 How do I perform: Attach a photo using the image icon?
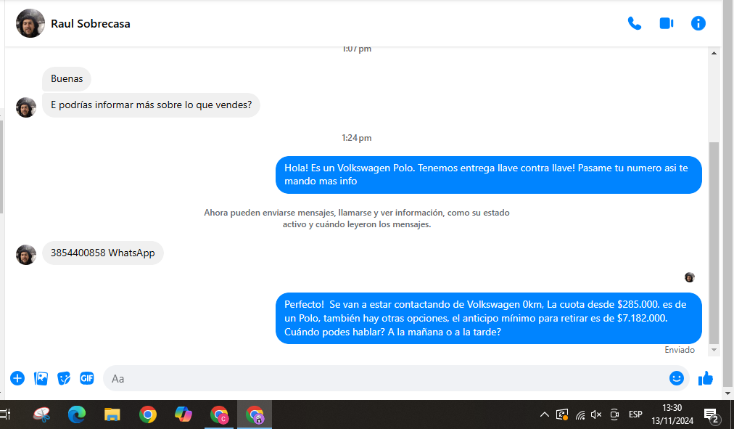click(41, 378)
